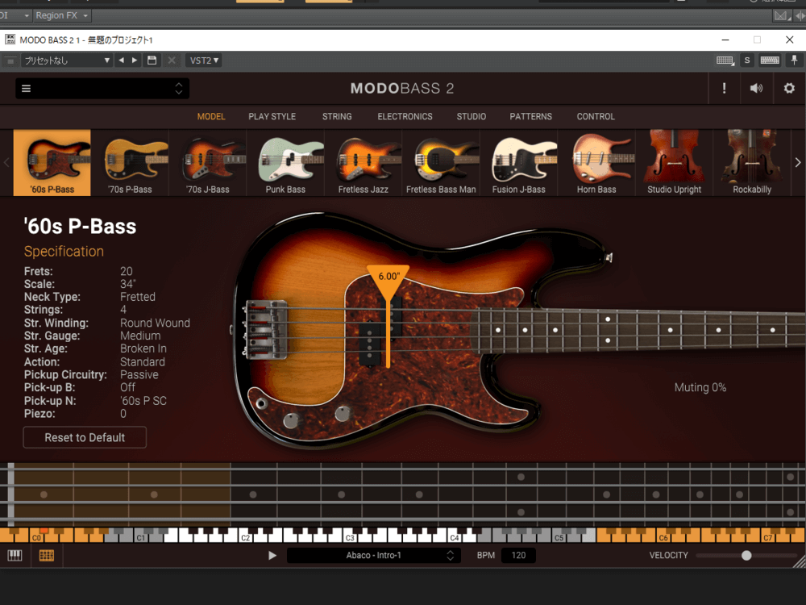Click the S button in plugin header

pos(747,60)
